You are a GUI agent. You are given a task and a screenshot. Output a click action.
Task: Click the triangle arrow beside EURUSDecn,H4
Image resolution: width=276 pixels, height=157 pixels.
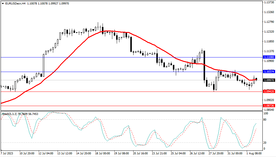tap(3, 3)
